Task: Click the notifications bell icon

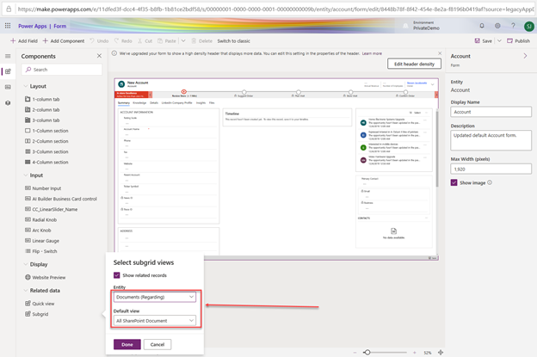Action: click(483, 26)
